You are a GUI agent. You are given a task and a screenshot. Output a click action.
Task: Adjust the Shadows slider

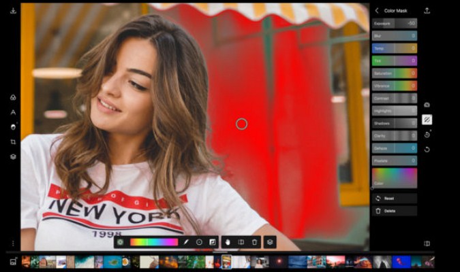pyautogui.click(x=395, y=123)
